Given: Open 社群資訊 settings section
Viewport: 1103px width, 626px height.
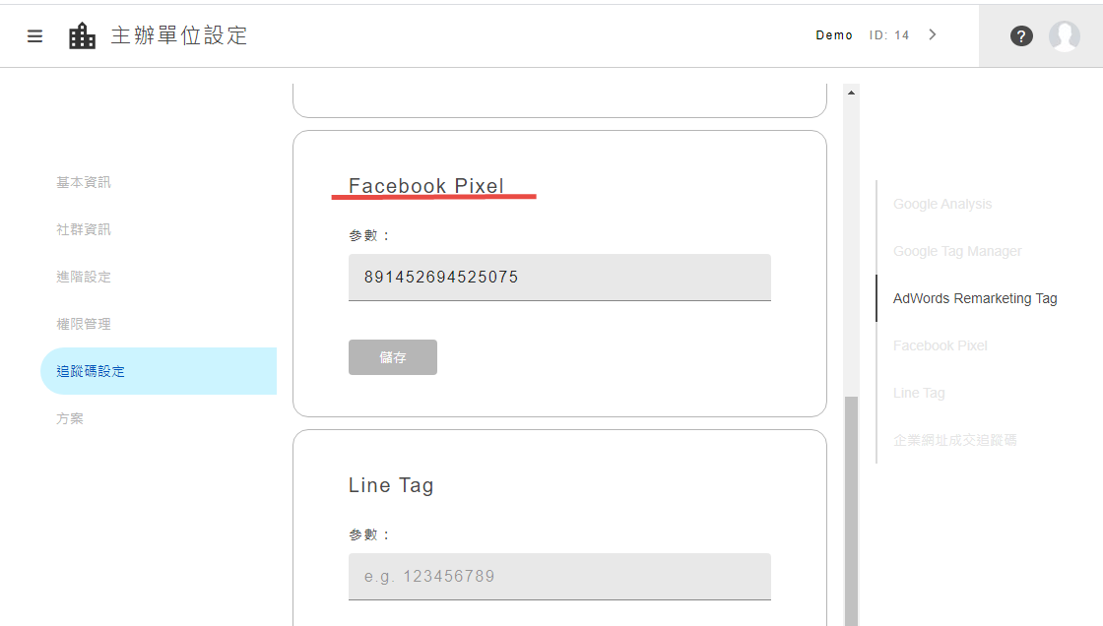Looking at the screenshot, I should [84, 229].
